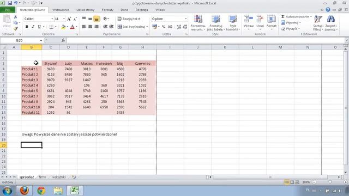Click the Cut scissors icon
349x196 pixels.
pos(15,17)
